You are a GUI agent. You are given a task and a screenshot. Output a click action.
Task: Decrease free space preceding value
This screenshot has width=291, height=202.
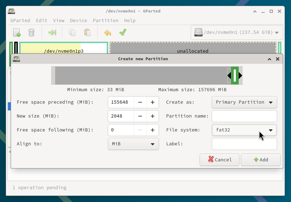pos(140,102)
